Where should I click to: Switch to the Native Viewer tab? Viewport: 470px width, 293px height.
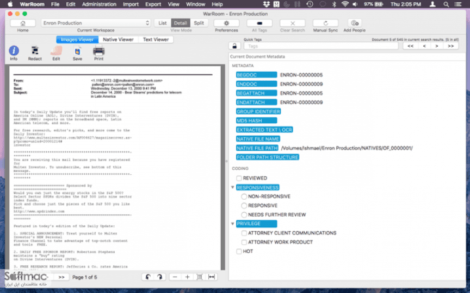(118, 40)
